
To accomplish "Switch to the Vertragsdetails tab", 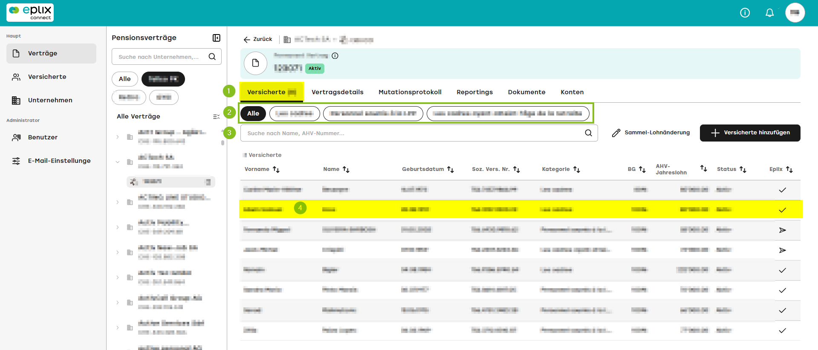I will pos(338,92).
